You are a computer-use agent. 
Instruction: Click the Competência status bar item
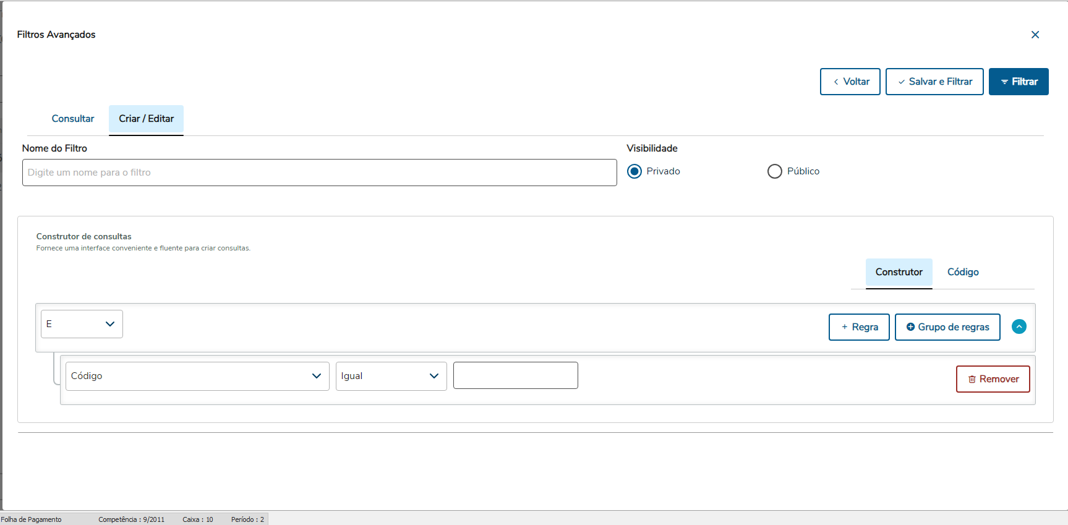click(x=131, y=519)
